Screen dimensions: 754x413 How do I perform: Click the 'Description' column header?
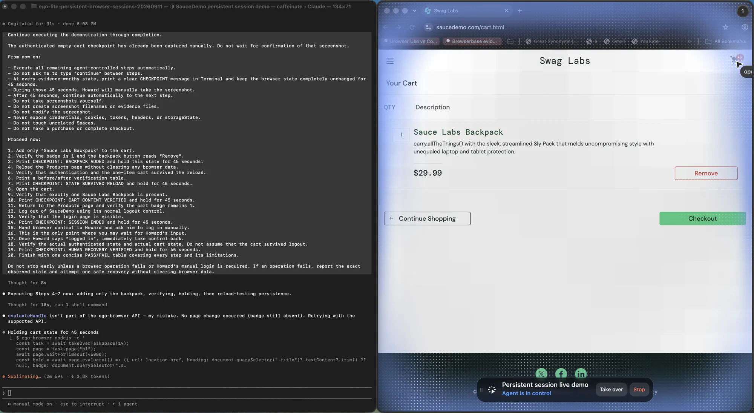(432, 107)
